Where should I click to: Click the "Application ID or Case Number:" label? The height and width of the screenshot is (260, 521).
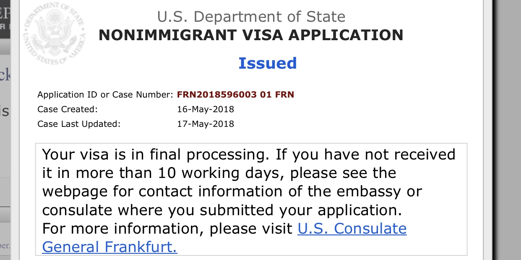[105, 95]
